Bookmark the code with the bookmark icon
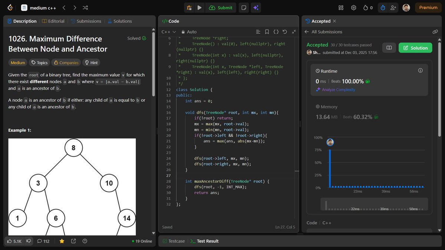This screenshot has width=445, height=250. point(267,31)
